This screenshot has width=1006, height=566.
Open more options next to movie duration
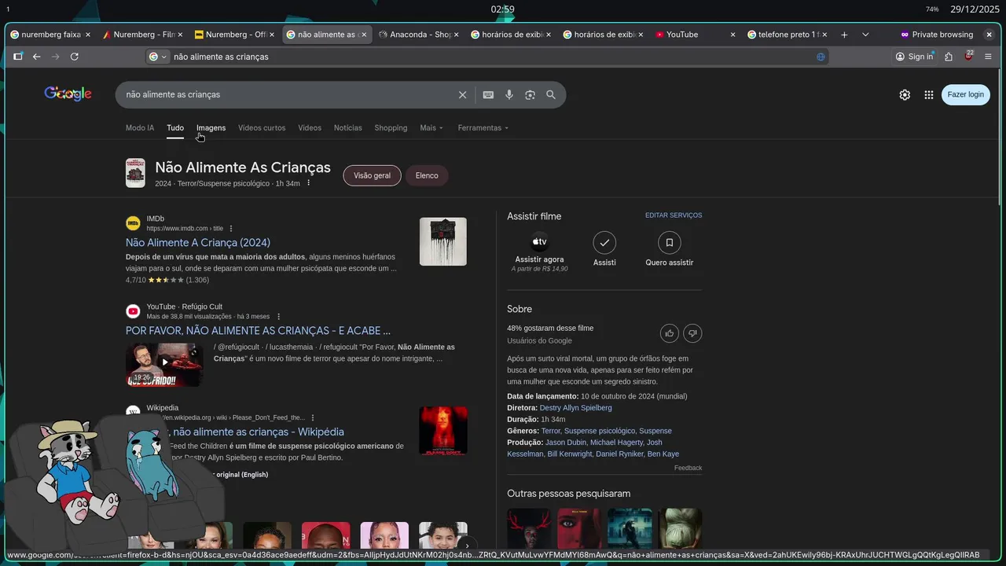point(309,183)
